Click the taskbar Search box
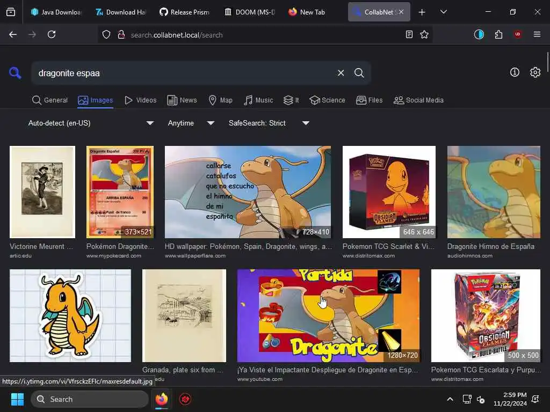 coord(90,399)
